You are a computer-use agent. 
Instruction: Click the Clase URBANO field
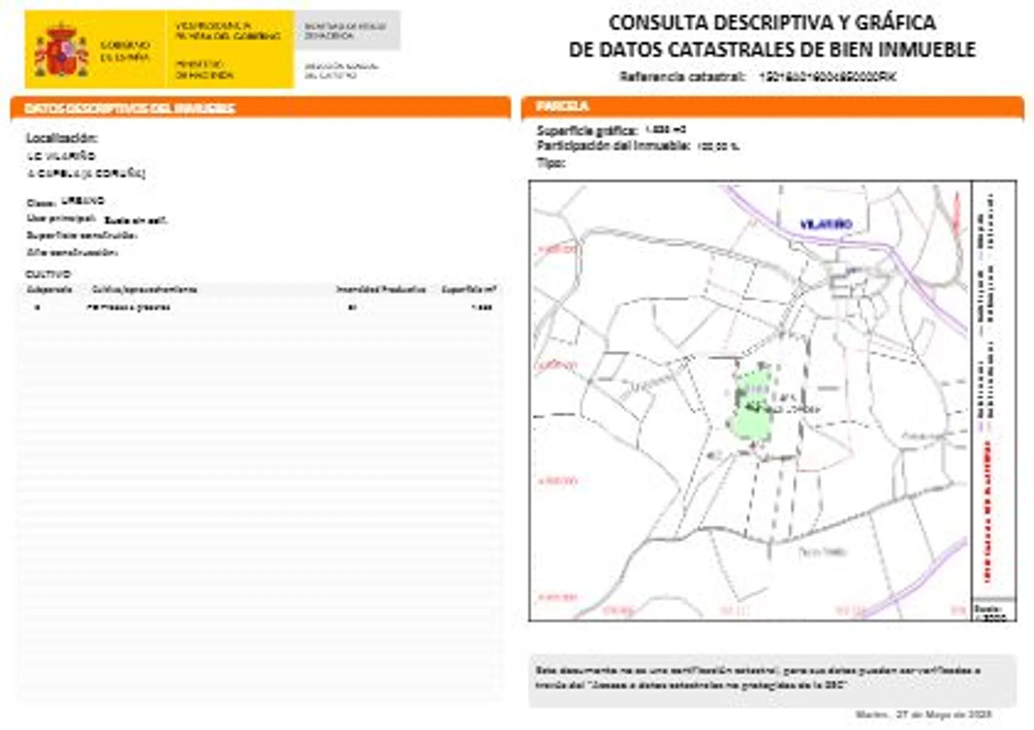coord(83,201)
